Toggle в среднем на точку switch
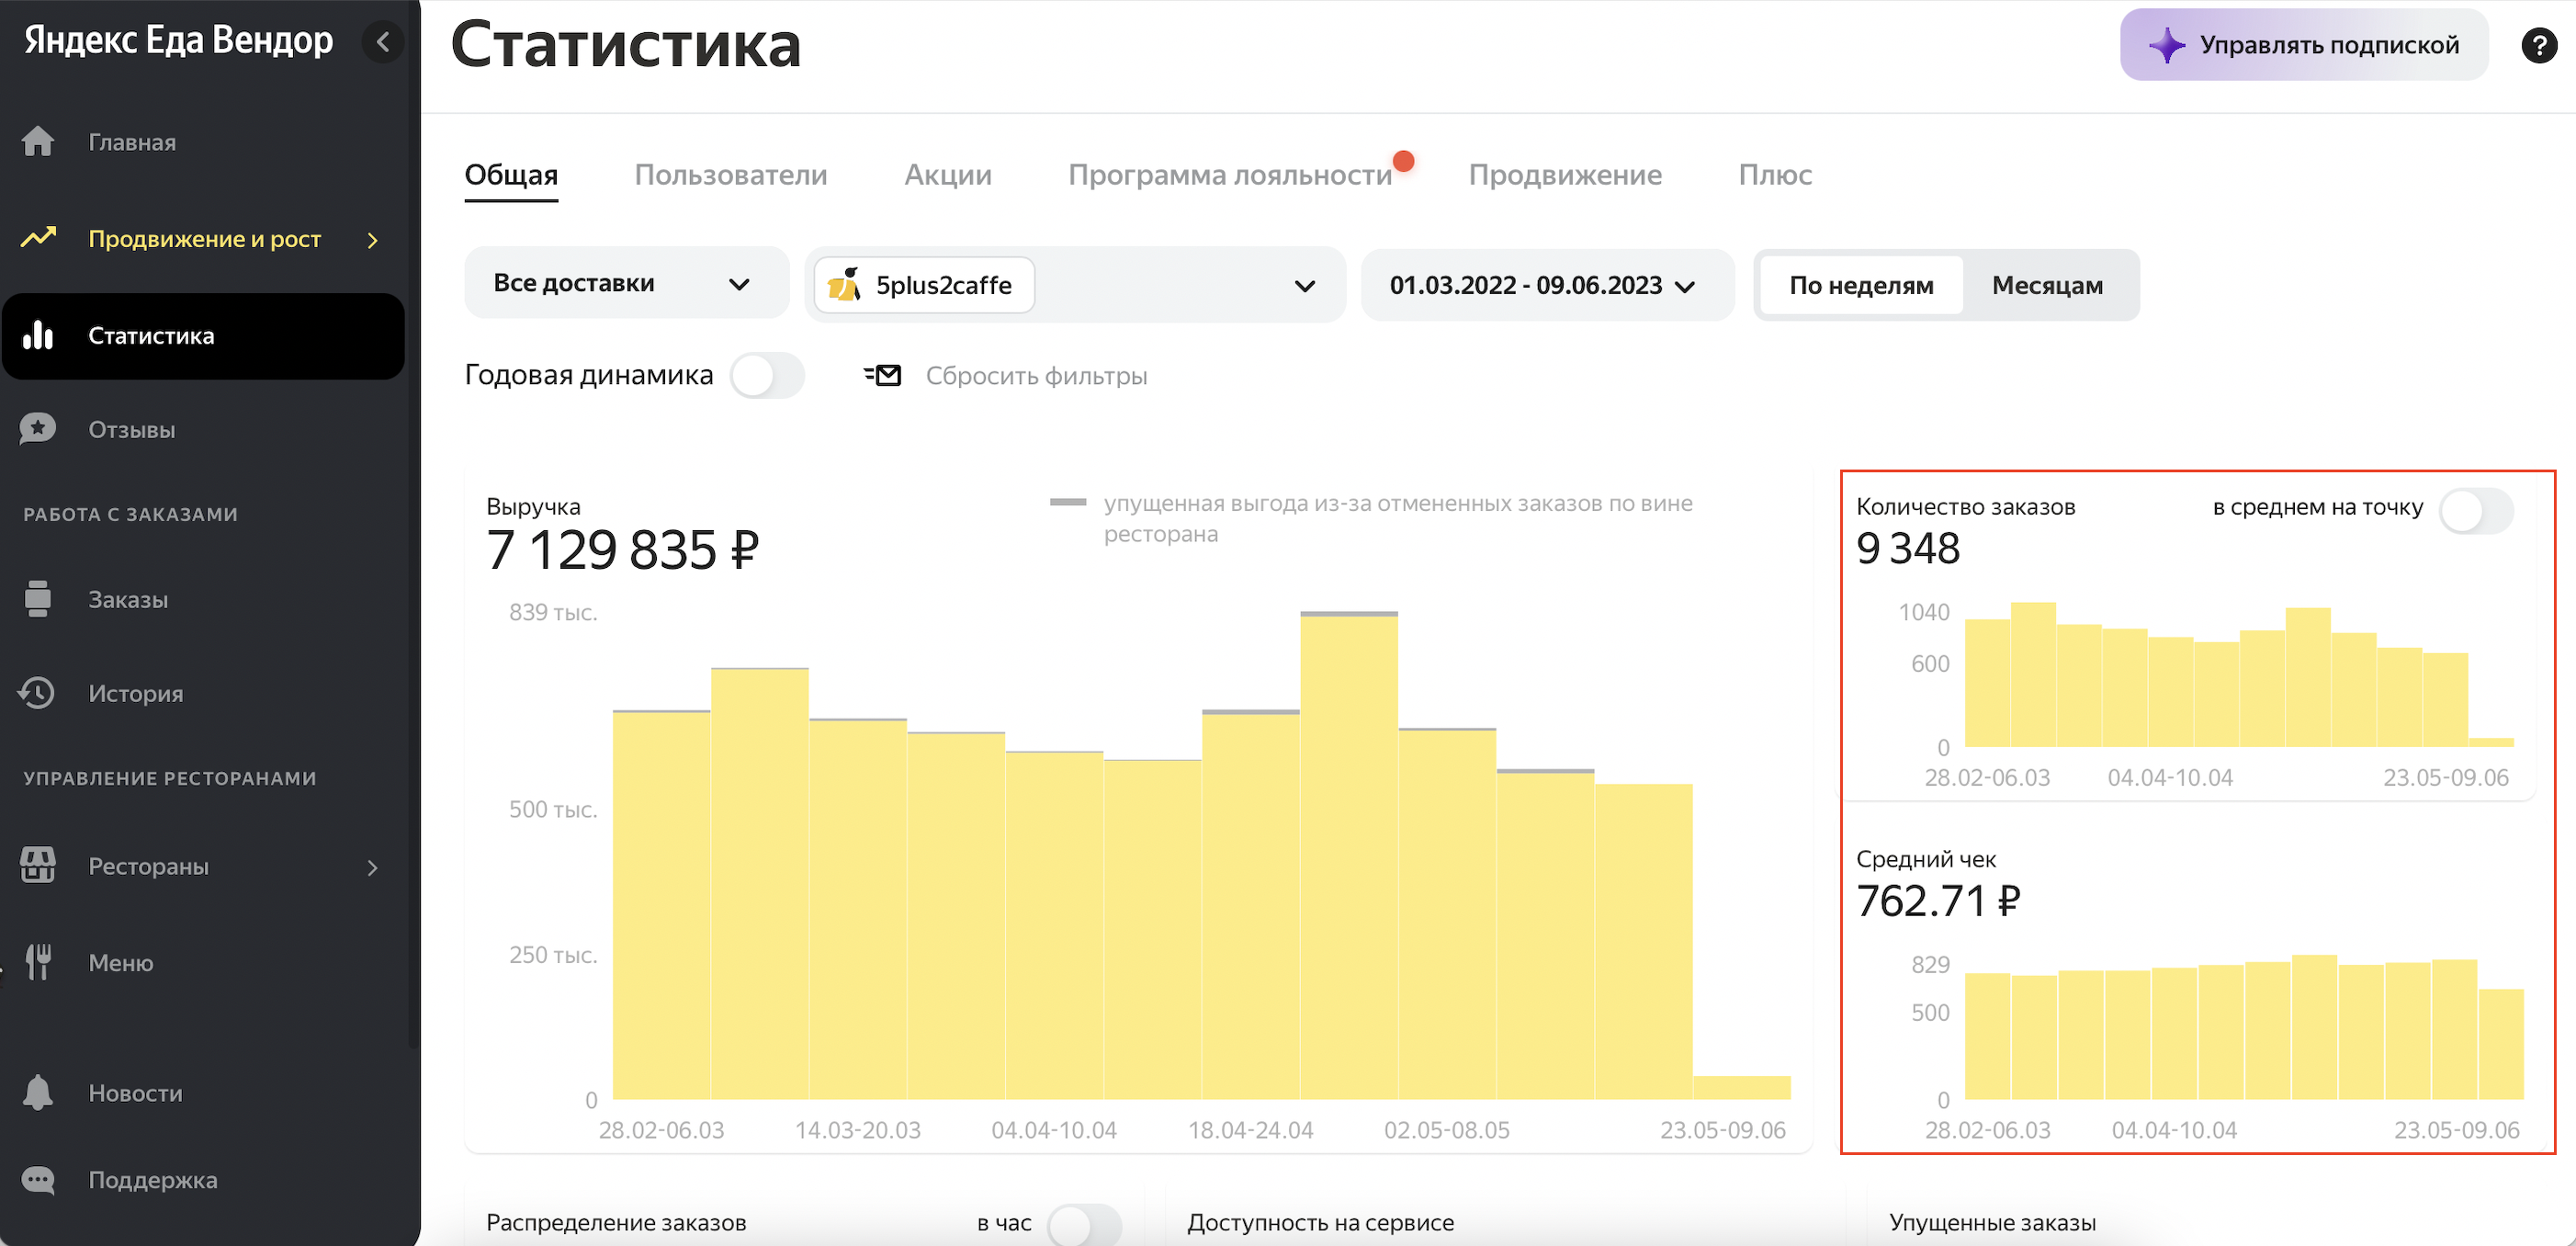The width and height of the screenshot is (2576, 1246). [2475, 511]
